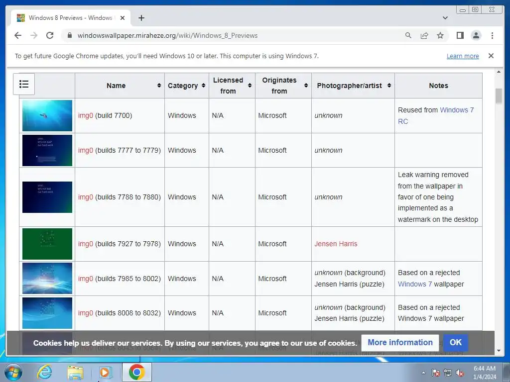Bookmark this tab with the star icon
The width and height of the screenshot is (510, 382).
pyautogui.click(x=440, y=35)
